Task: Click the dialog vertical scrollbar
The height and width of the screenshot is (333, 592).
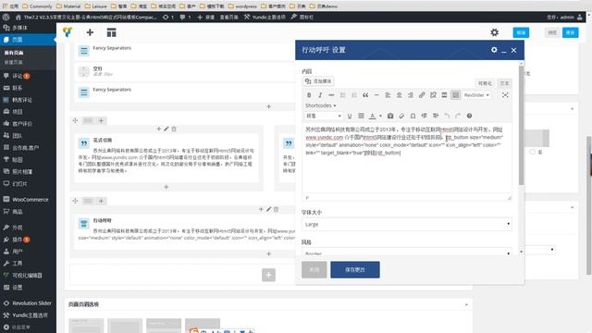Action: point(521,126)
